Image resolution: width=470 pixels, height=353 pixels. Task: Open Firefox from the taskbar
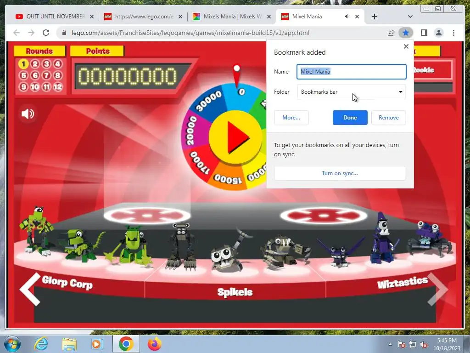(154, 344)
